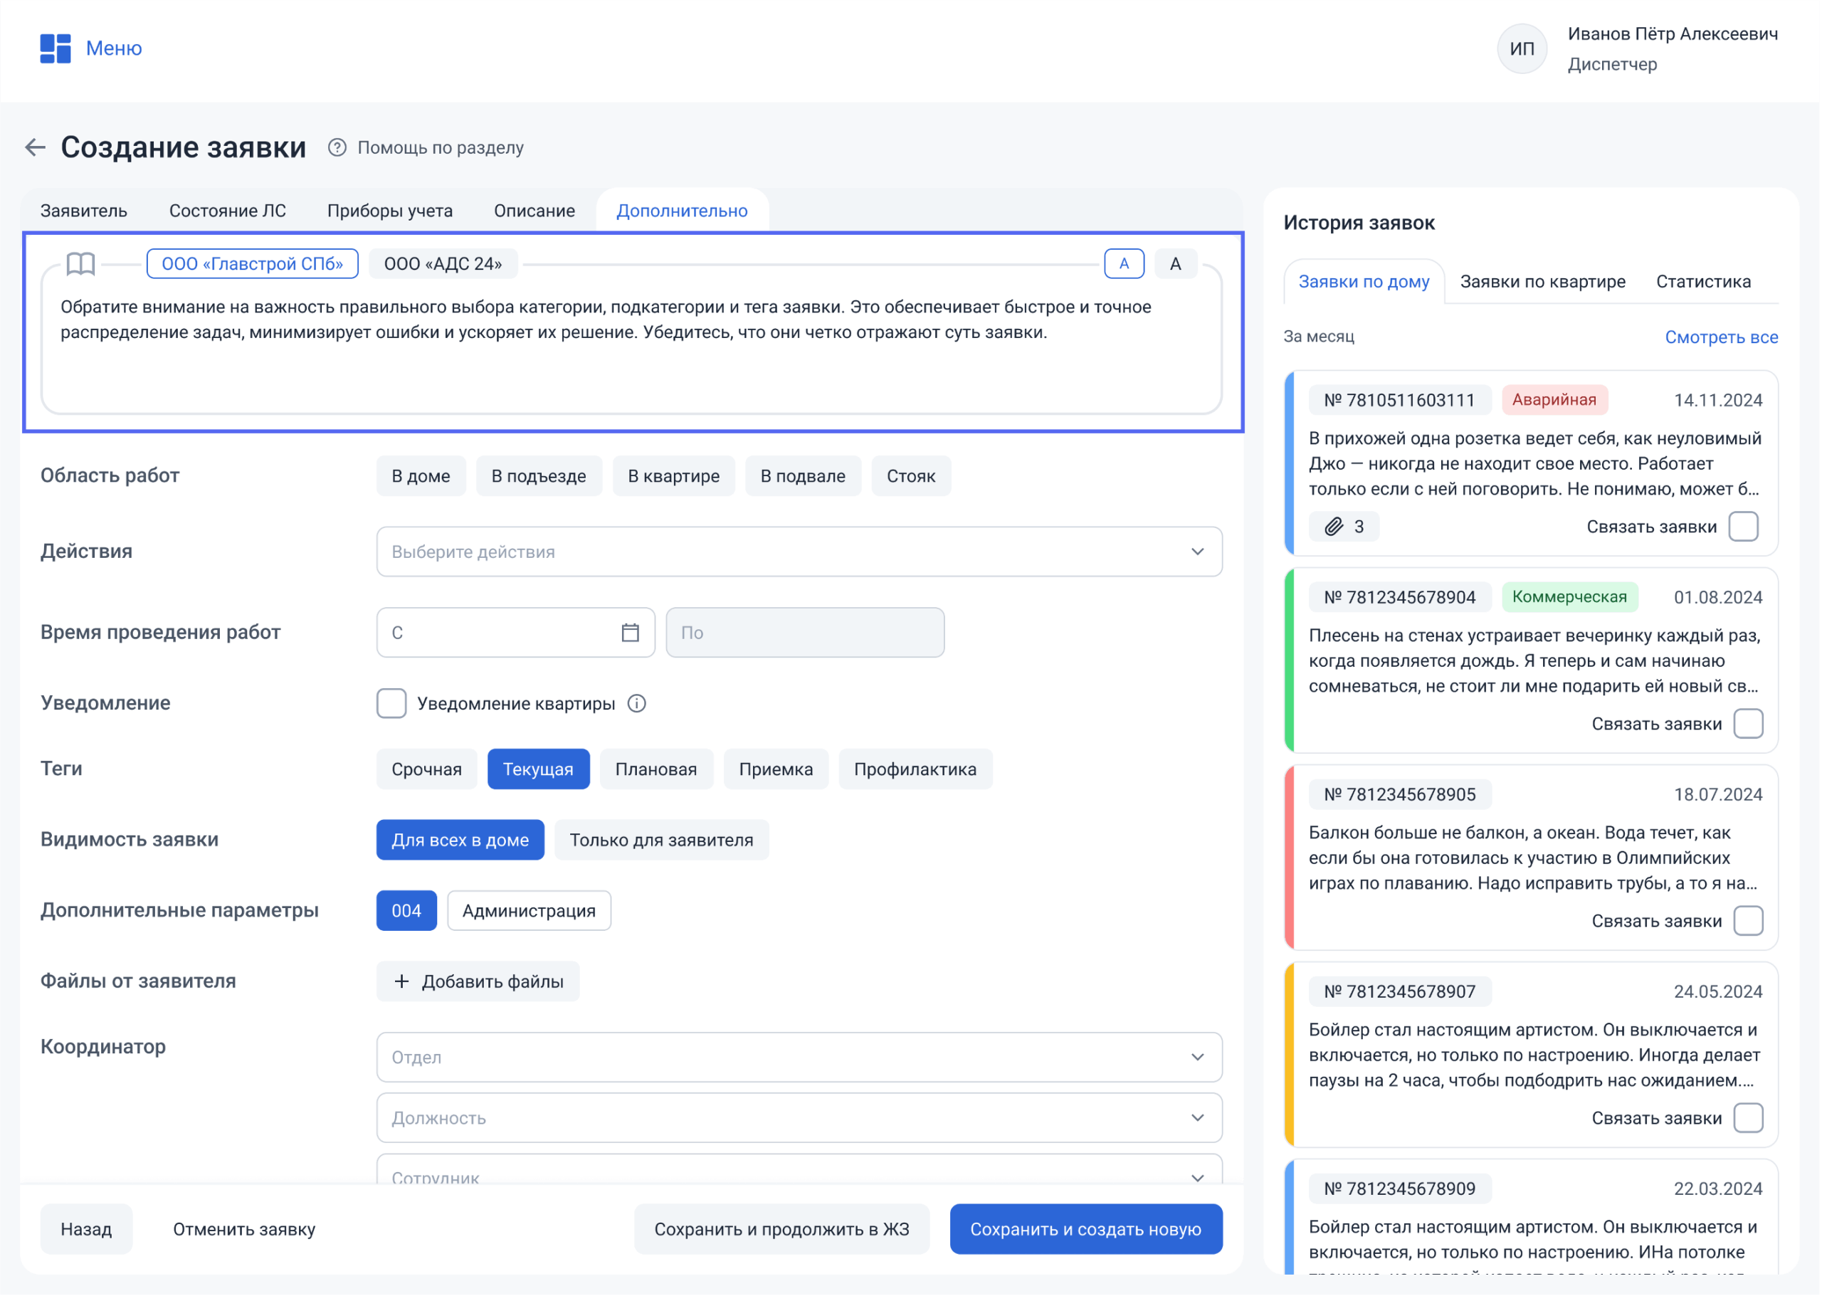Click the Смотреть все link
Viewport: 1822px width, 1296px height.
[1722, 337]
